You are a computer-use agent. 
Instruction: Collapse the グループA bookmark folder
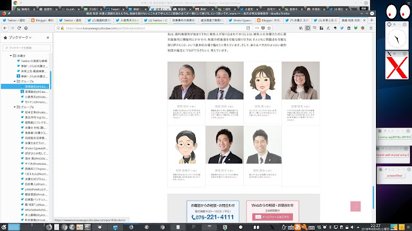(15, 81)
